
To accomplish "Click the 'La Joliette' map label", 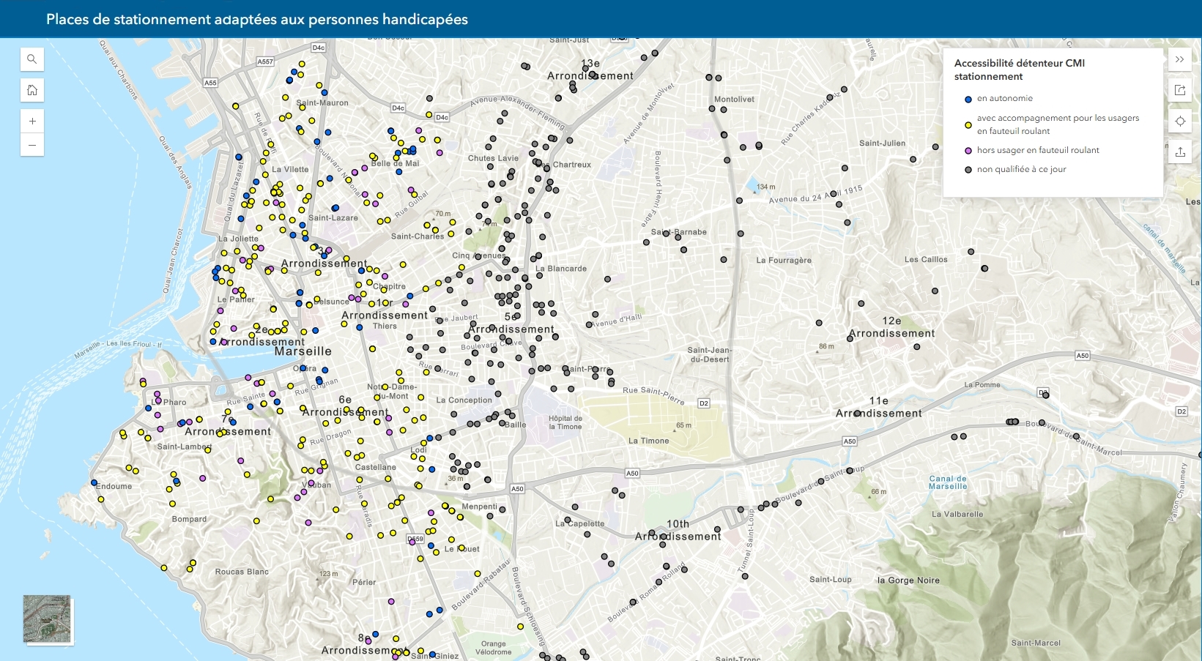I will pos(238,239).
